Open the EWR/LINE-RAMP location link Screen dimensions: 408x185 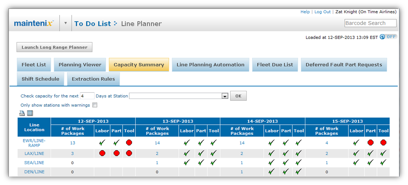point(34,143)
